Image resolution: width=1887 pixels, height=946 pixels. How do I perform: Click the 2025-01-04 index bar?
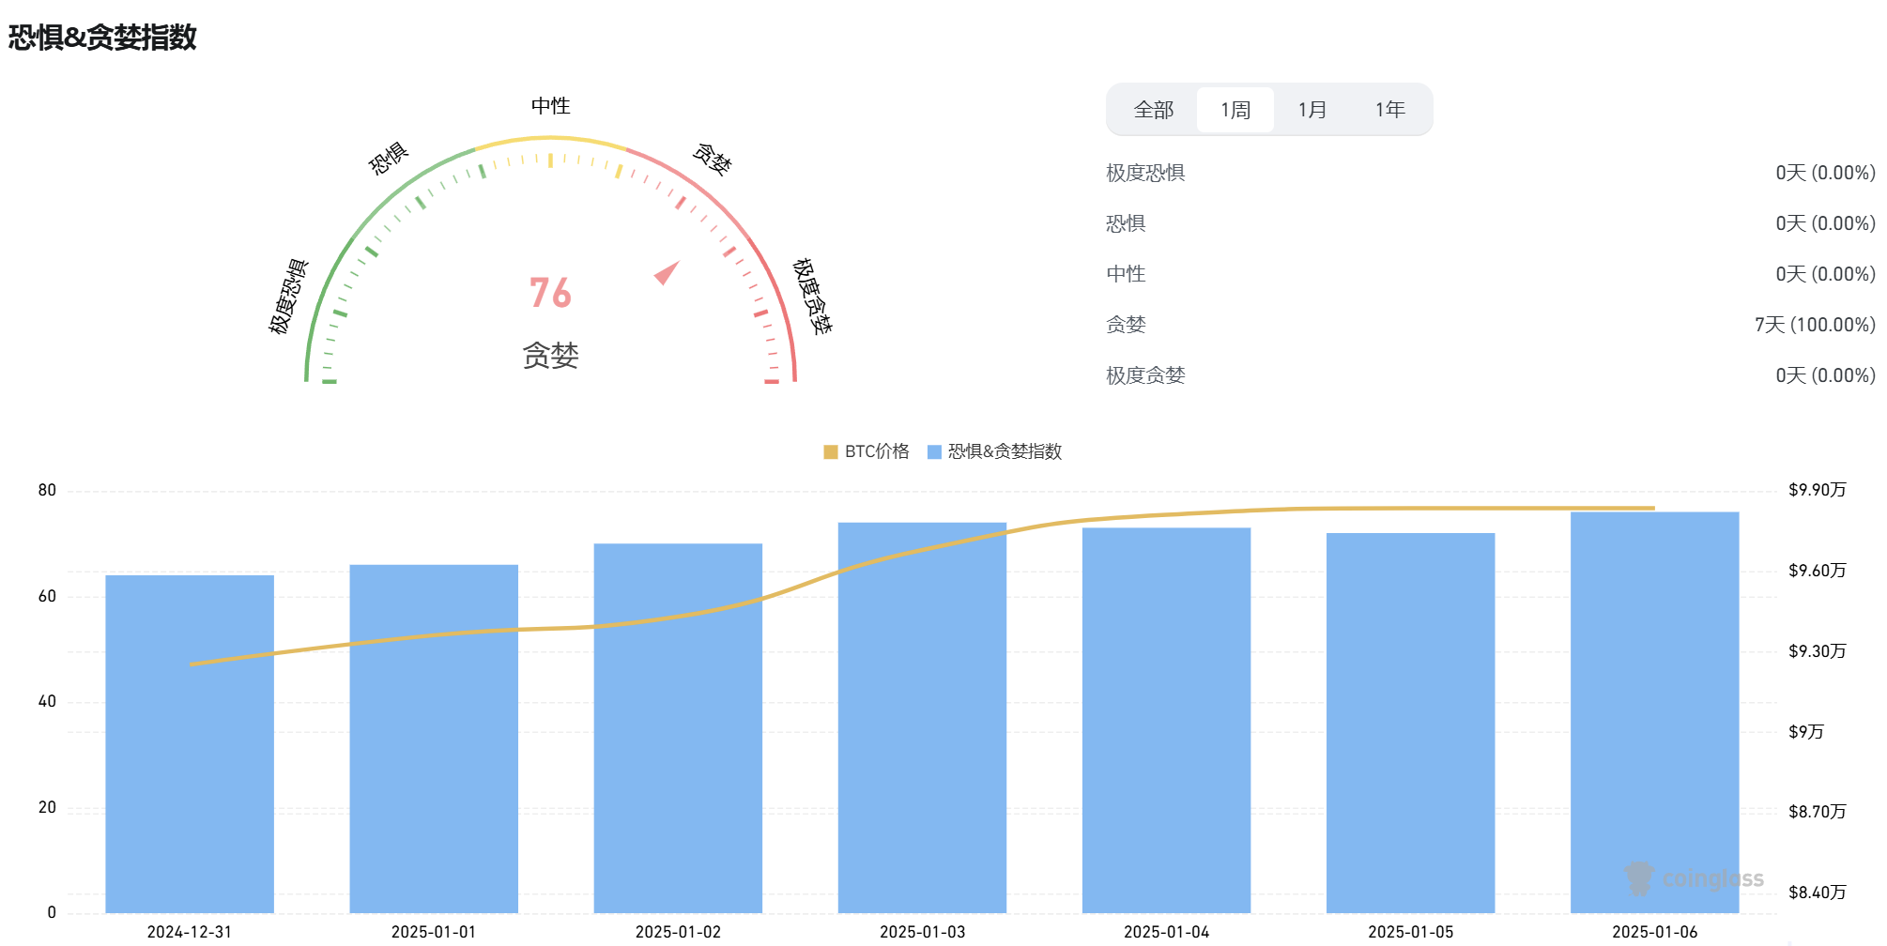point(1166,721)
